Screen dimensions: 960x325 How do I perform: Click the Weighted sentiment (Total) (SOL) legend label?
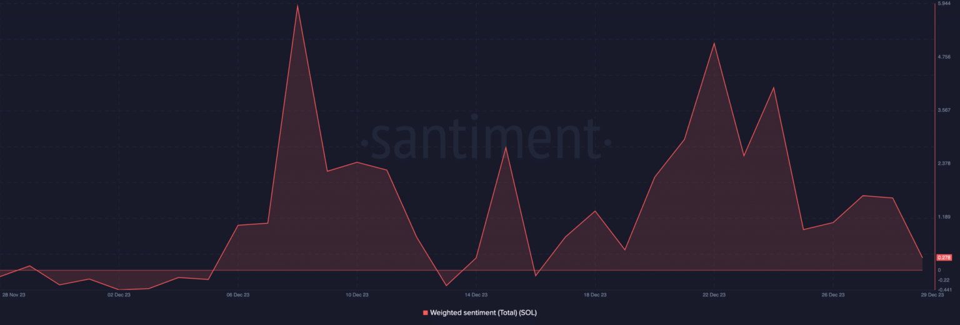[483, 312]
